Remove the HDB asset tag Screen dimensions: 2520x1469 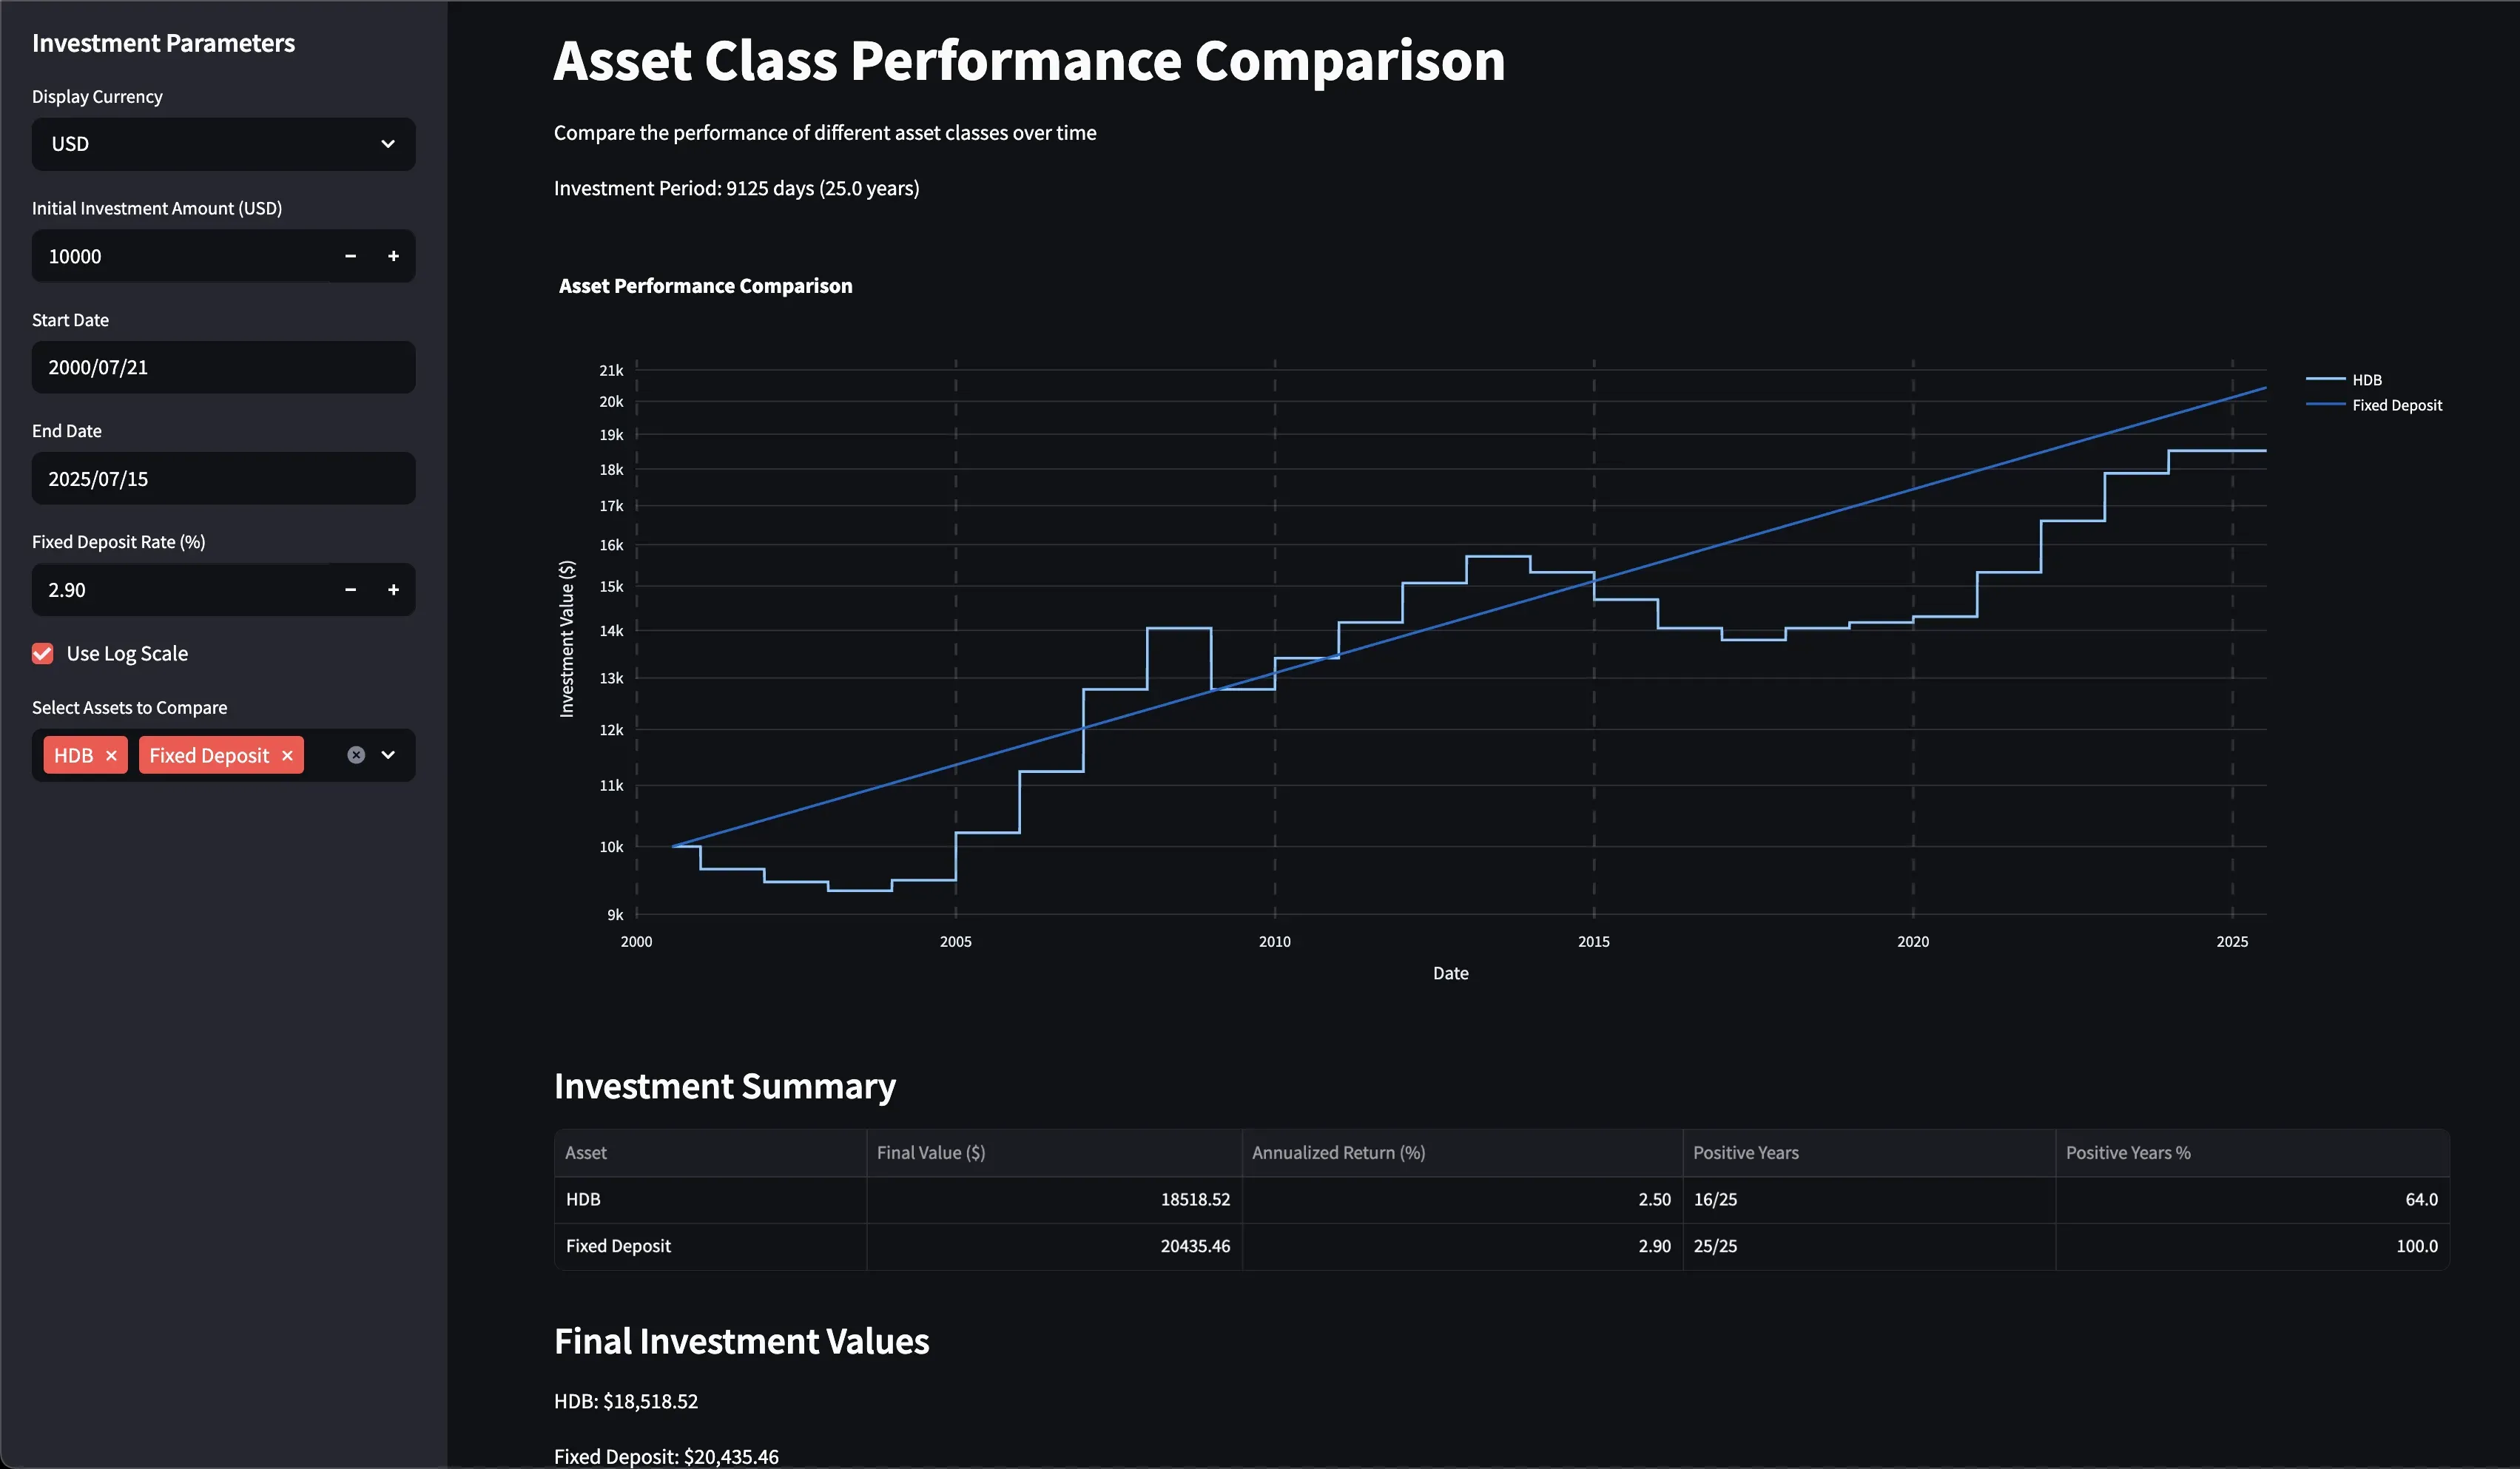tap(111, 755)
